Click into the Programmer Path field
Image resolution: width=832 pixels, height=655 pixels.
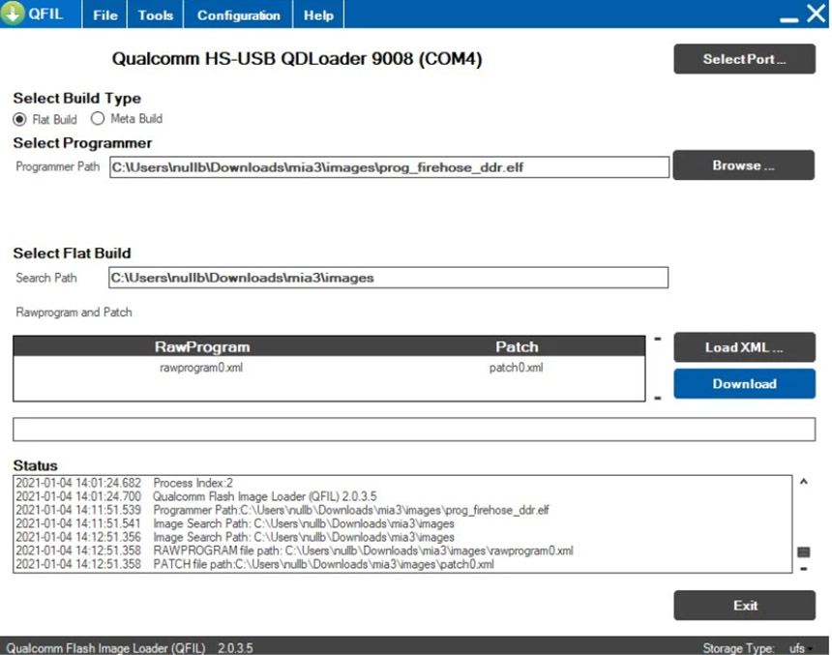(388, 167)
